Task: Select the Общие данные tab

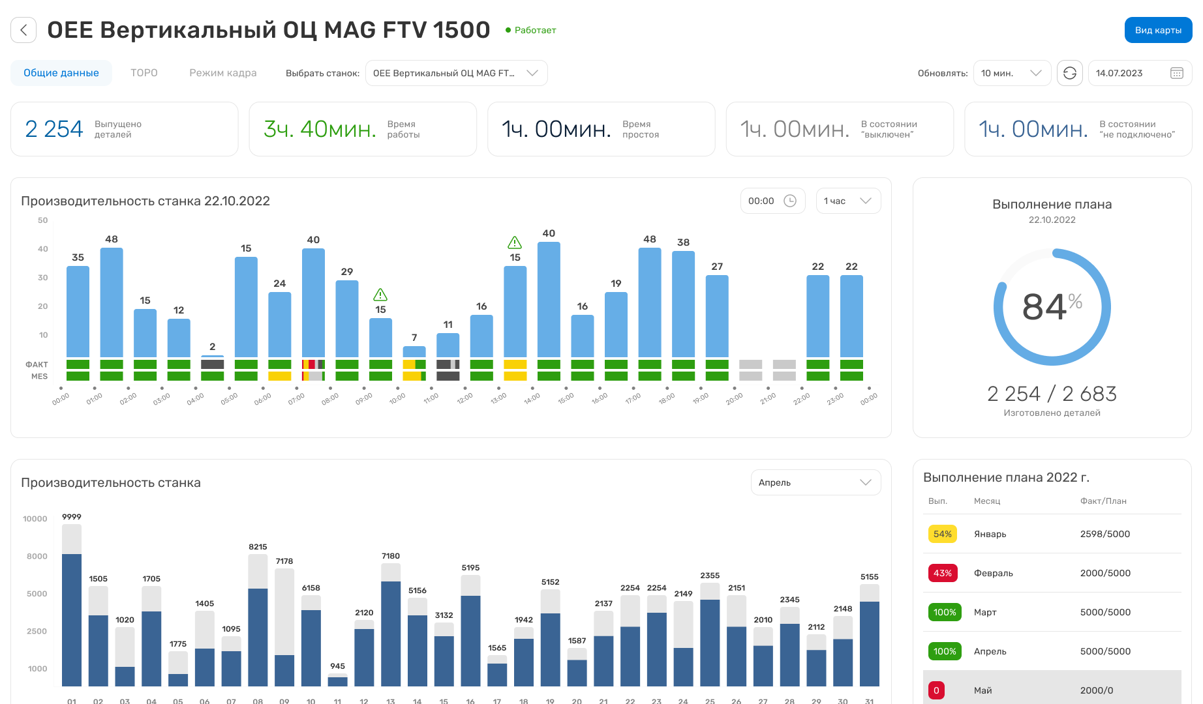Action: pyautogui.click(x=61, y=73)
